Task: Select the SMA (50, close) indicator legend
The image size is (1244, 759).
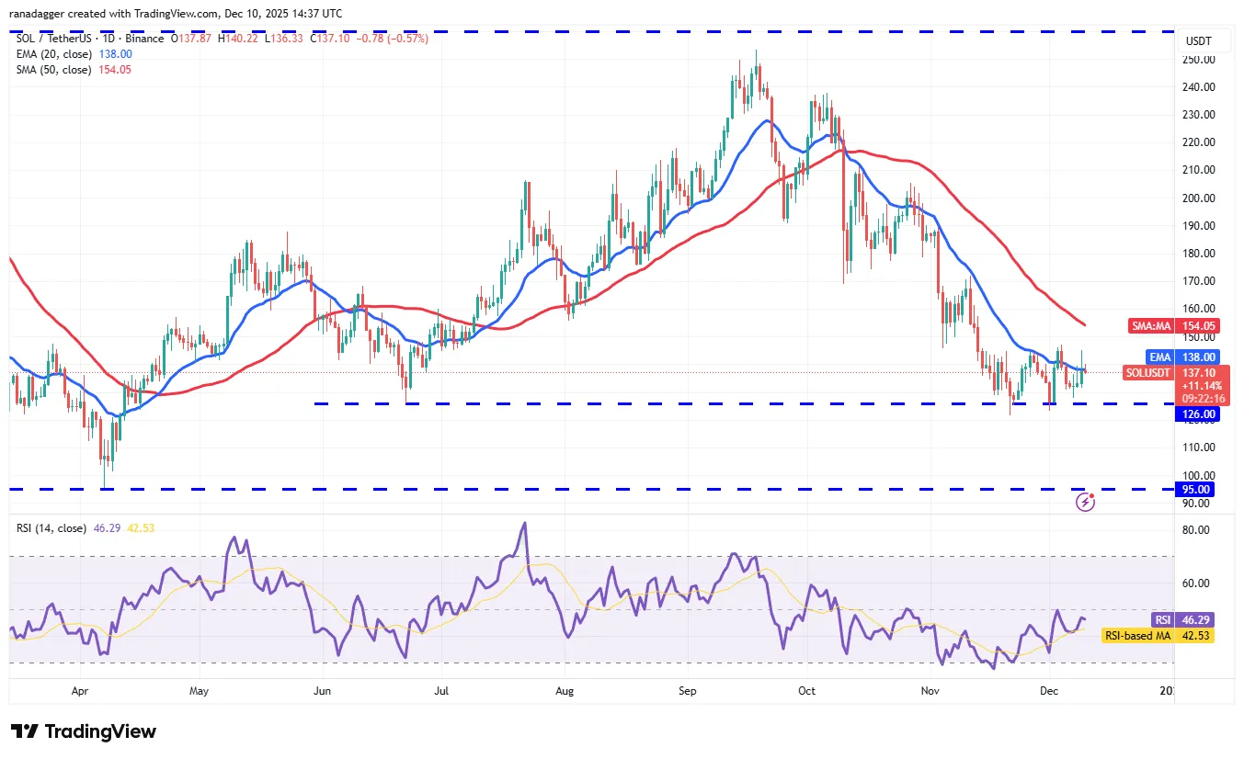Action: (55, 69)
